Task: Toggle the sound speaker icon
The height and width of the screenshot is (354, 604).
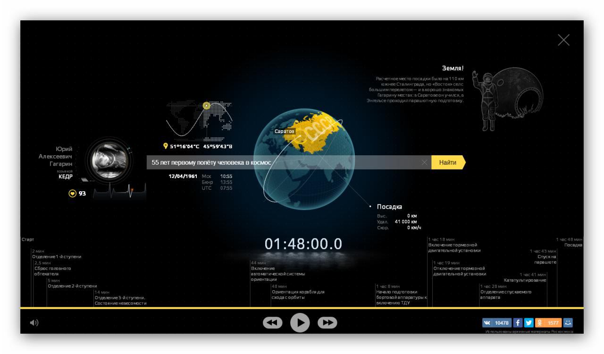Action: pos(34,322)
